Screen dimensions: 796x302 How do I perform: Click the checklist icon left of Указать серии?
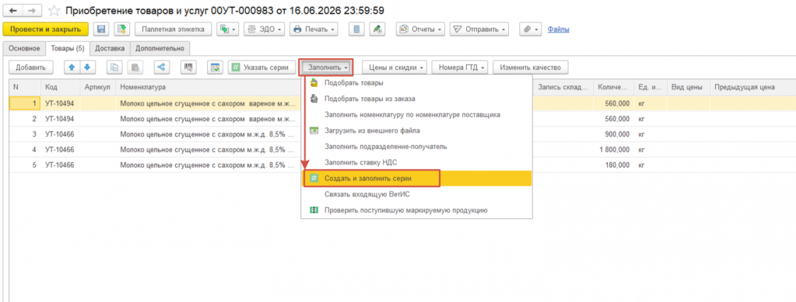[x=215, y=67]
